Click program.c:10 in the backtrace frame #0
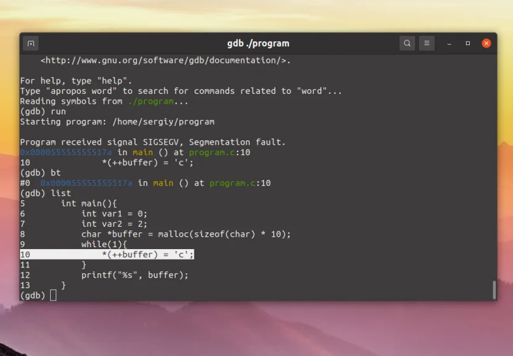The image size is (513, 356). (240, 183)
